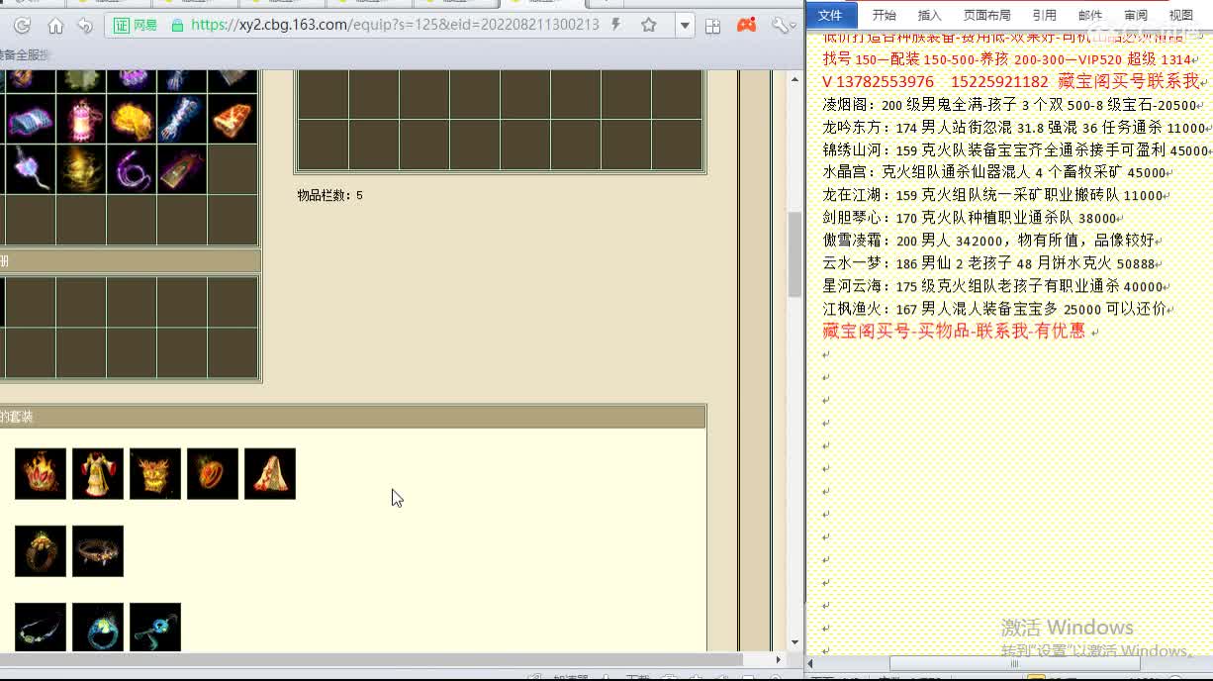The width and height of the screenshot is (1213, 681).
Task: Click red 藏宝阁买号-买物品-联系我-有优惠 line
Action: click(954, 332)
